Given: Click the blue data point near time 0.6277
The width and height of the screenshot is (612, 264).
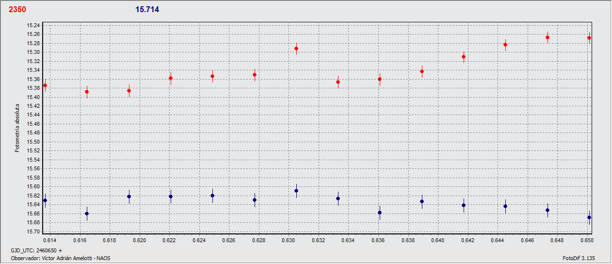Looking at the screenshot, I should coord(255,200).
